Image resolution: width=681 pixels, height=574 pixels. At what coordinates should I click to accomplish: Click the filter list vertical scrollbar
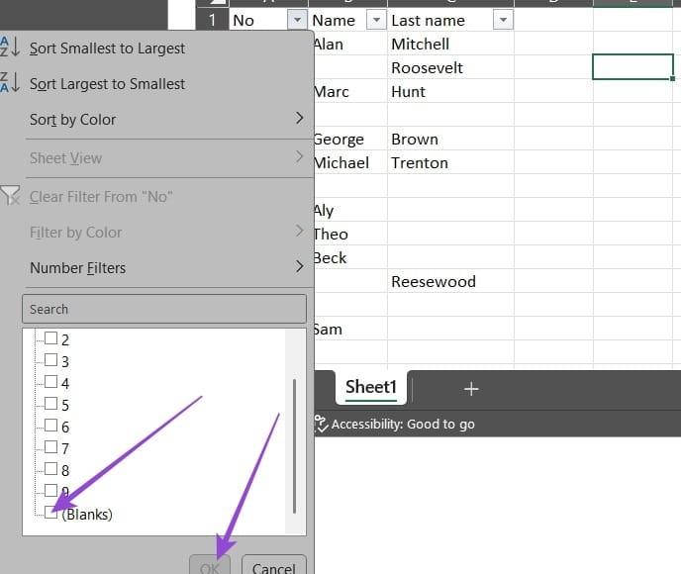(294, 446)
